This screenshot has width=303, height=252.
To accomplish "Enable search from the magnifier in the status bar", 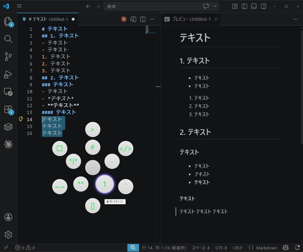I will coord(133,248).
